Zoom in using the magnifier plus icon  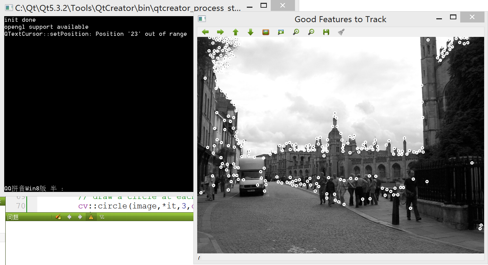pyautogui.click(x=296, y=32)
